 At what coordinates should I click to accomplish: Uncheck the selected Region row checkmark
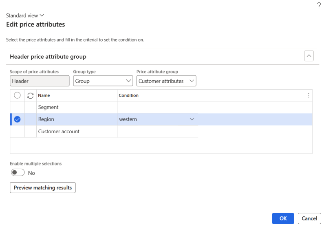(17, 119)
